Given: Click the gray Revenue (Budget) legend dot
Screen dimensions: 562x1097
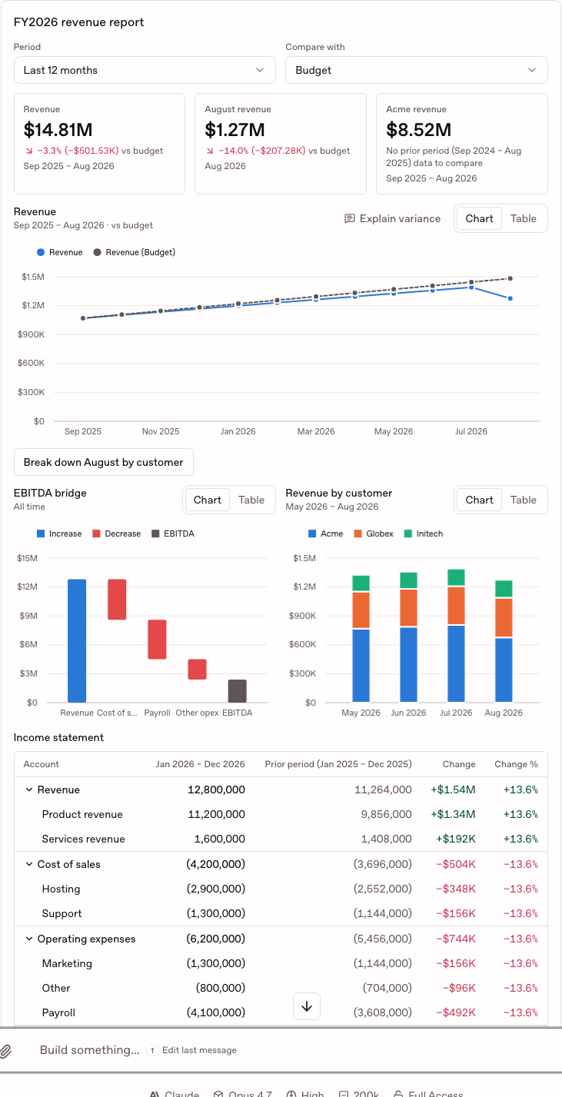Looking at the screenshot, I should click(x=97, y=252).
